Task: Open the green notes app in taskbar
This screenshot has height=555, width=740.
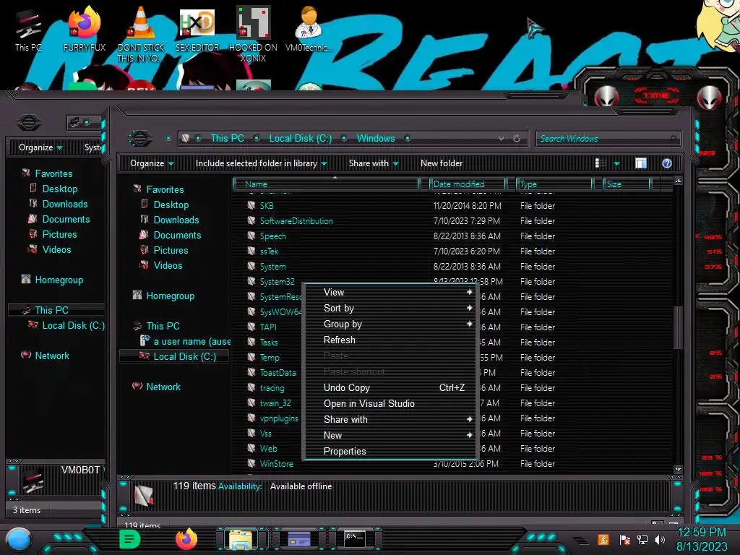Action: (x=129, y=538)
